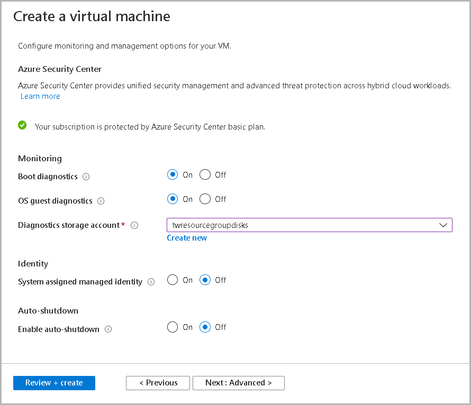Image resolution: width=471 pixels, height=405 pixels.
Task: Click the System assigned managed identity label
Action: click(x=80, y=282)
